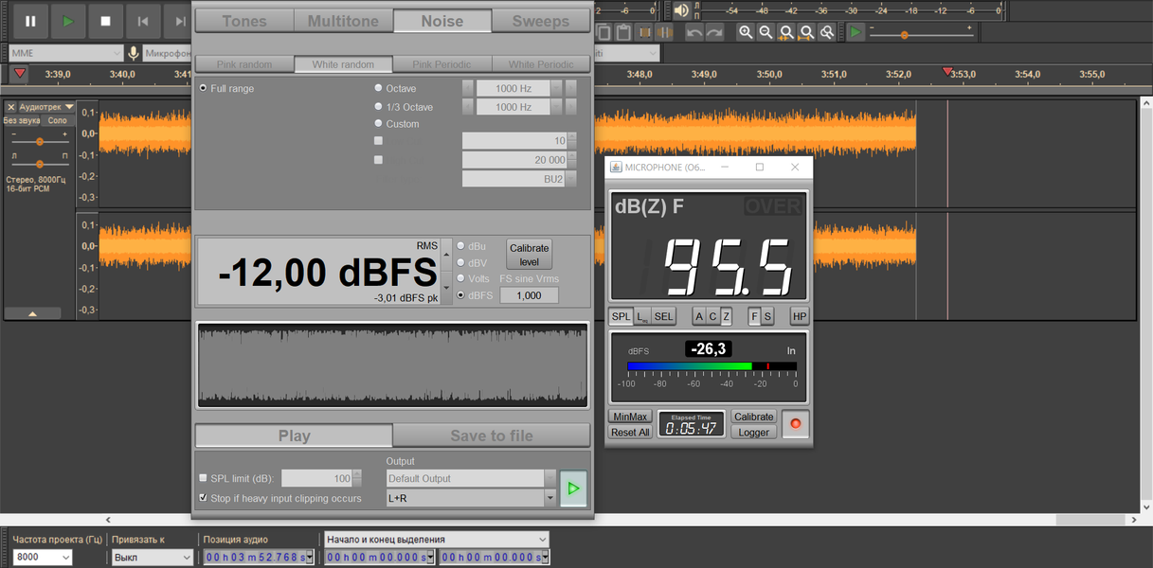Click the playback meter speaker icon
This screenshot has width=1153, height=568.
680,10
